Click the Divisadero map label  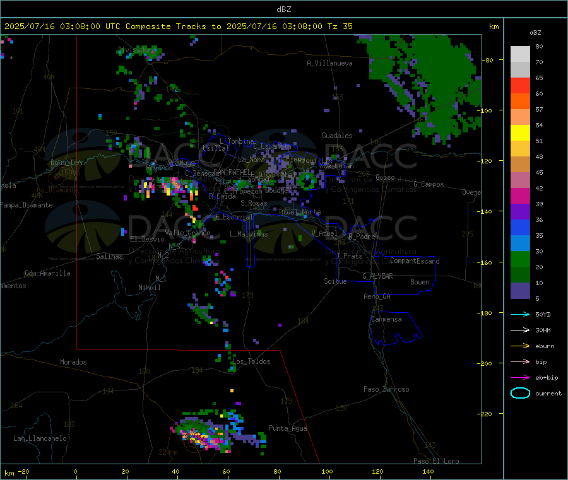click(137, 50)
